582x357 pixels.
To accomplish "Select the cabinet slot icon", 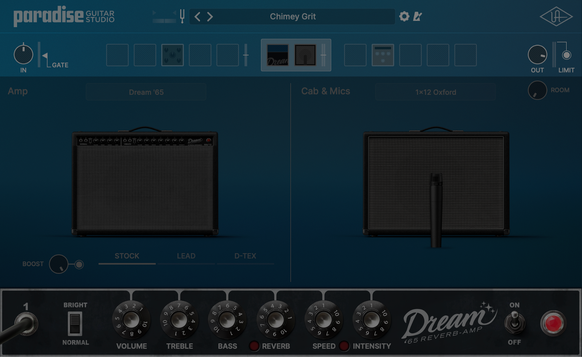I will point(305,55).
